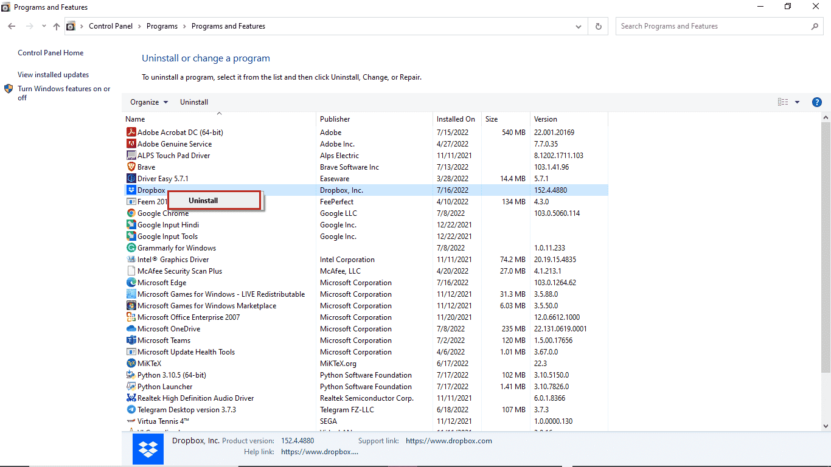831x467 pixels.
Task: Click the Google Input Hindi icon
Action: coord(131,224)
